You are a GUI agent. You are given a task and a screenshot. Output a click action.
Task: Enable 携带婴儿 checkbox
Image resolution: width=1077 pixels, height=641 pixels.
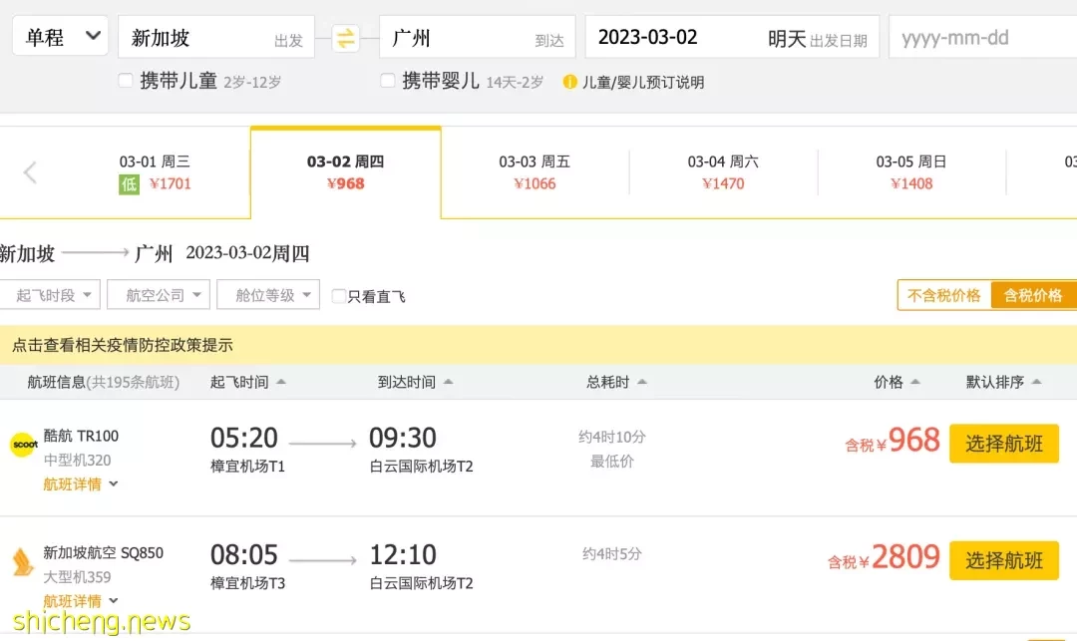click(387, 81)
